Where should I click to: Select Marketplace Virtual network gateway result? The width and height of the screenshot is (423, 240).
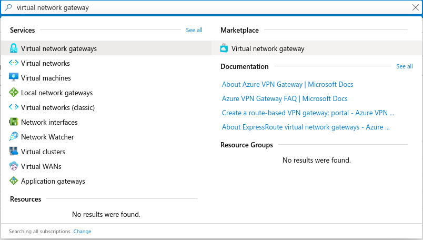click(317, 48)
